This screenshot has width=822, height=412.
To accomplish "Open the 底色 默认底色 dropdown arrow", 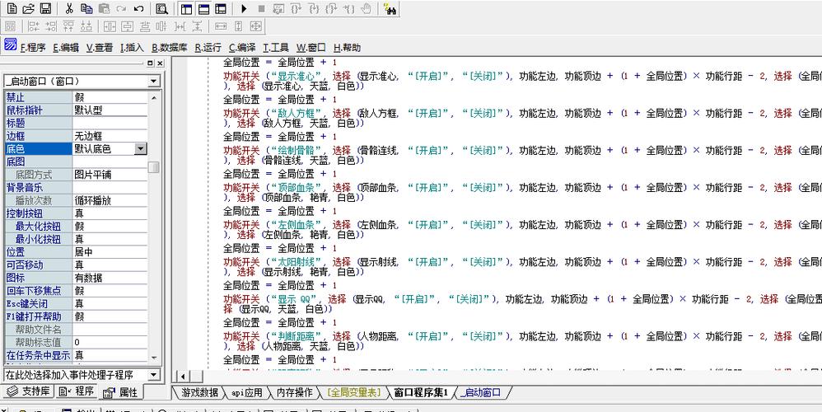I will coord(141,149).
